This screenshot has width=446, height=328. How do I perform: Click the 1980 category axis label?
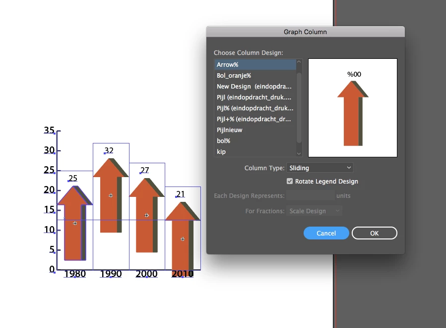tap(75, 274)
